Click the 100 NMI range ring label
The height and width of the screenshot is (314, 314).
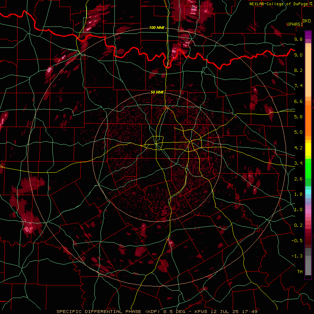tap(157, 28)
